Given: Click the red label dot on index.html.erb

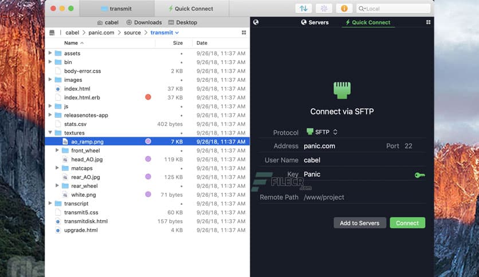Looking at the screenshot, I should pyautogui.click(x=148, y=97).
